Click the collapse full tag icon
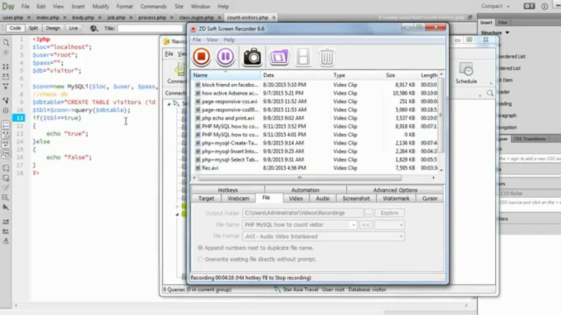 [6, 67]
